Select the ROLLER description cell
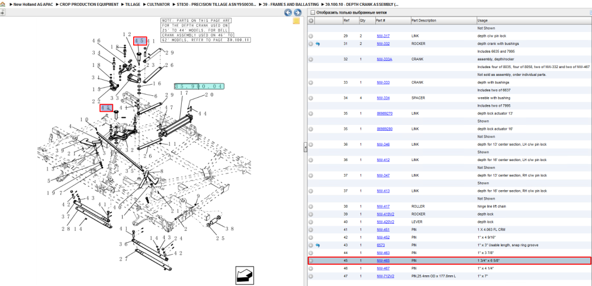Screen dimensions: 592x286 [418, 206]
